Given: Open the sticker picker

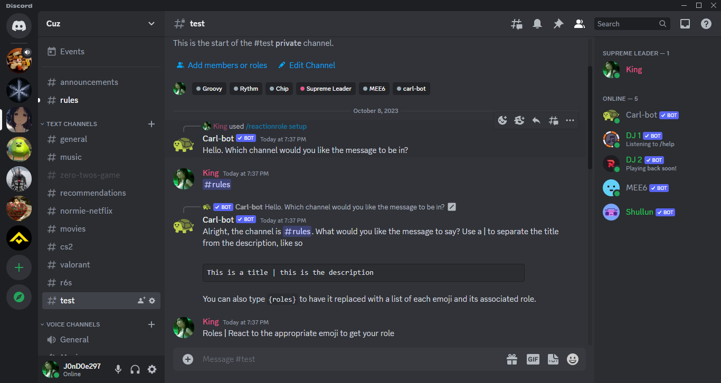Looking at the screenshot, I should [x=553, y=359].
